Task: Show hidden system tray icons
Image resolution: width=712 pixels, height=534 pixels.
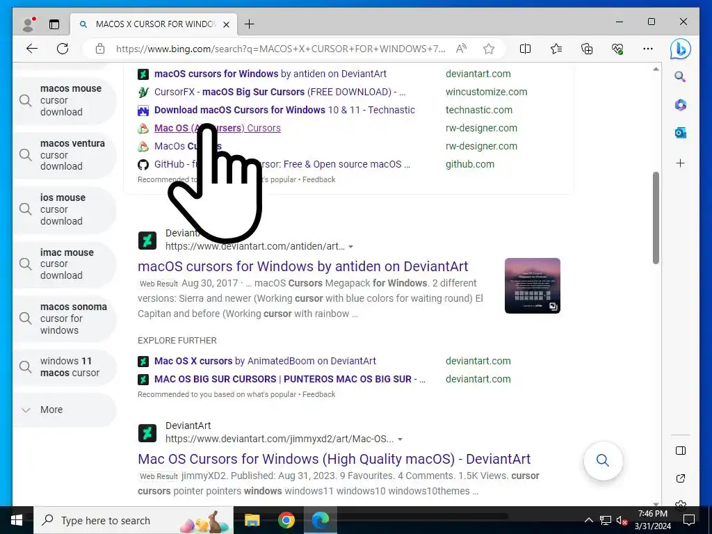Action: click(588, 520)
